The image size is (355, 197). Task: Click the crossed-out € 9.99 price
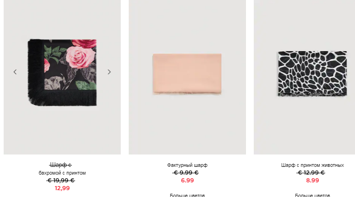pos(186,173)
